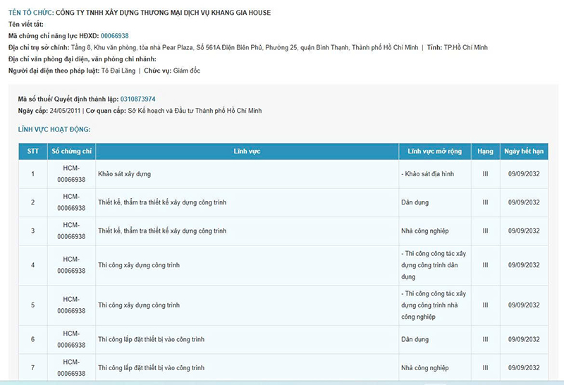The width and height of the screenshot is (564, 385).
Task: Select the position value Giám đốc
Action: [187, 71]
